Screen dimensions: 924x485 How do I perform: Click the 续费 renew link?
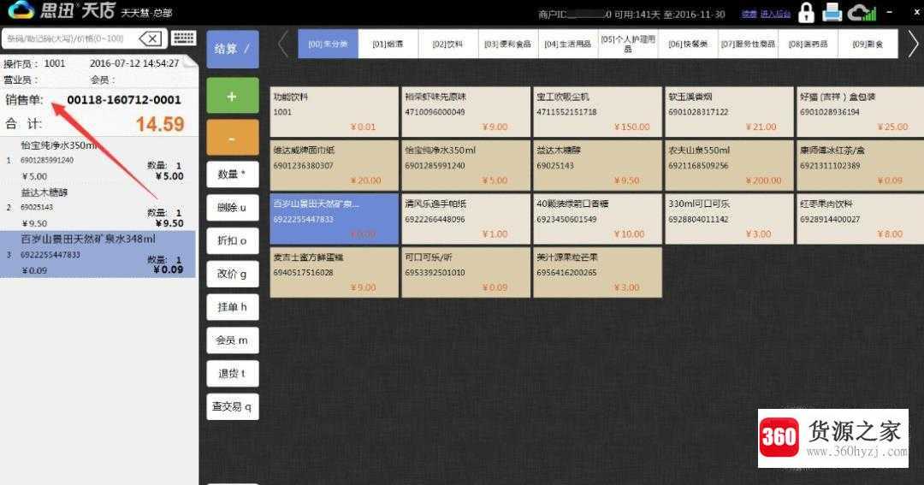pos(749,15)
